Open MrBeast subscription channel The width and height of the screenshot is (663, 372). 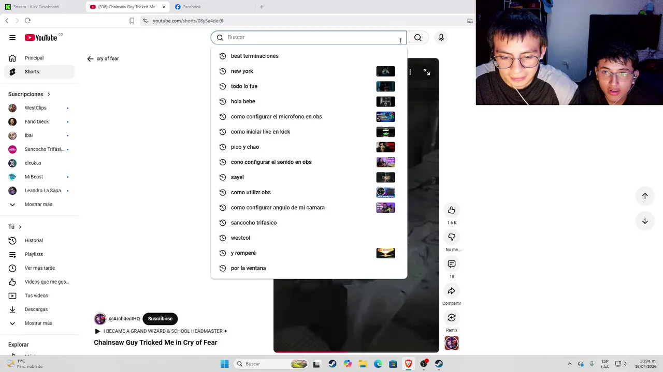[x=39, y=177]
